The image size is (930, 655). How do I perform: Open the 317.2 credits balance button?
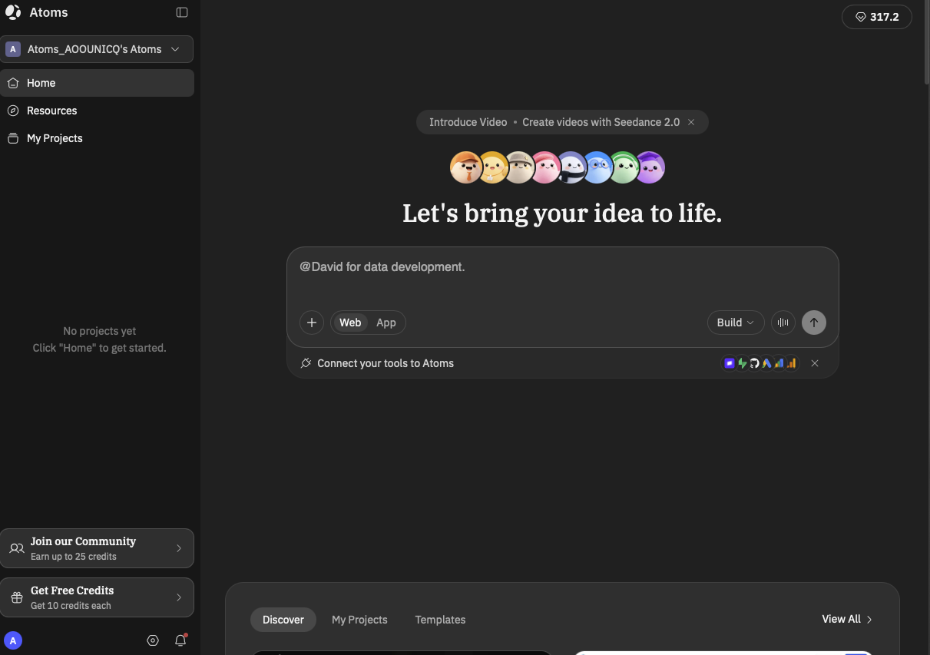(x=877, y=17)
